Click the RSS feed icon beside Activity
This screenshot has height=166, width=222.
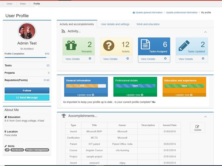63,31
